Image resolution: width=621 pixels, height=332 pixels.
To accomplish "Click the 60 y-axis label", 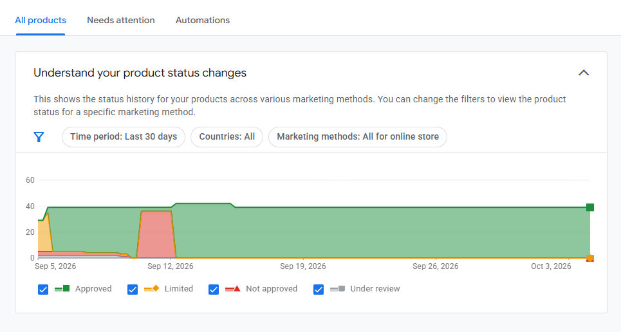I will 30,180.
